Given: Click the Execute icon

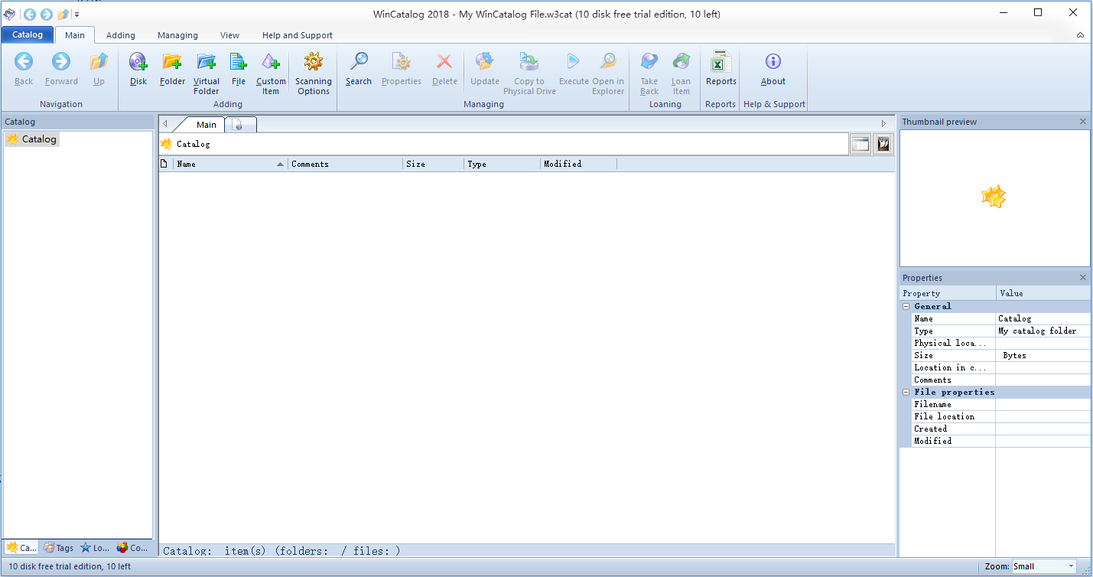Looking at the screenshot, I should click(574, 62).
